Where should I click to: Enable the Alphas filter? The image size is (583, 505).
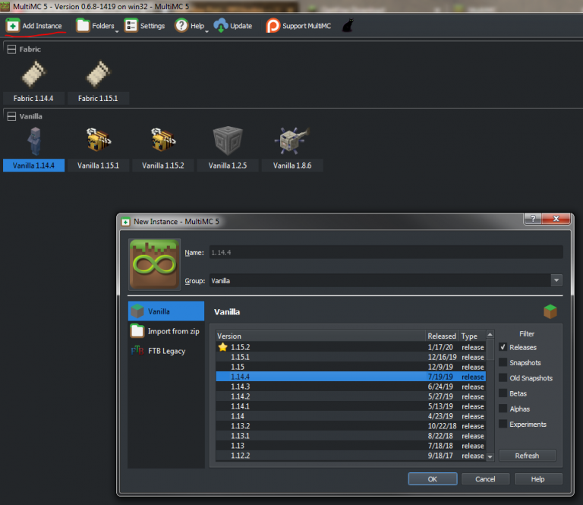[x=503, y=409]
